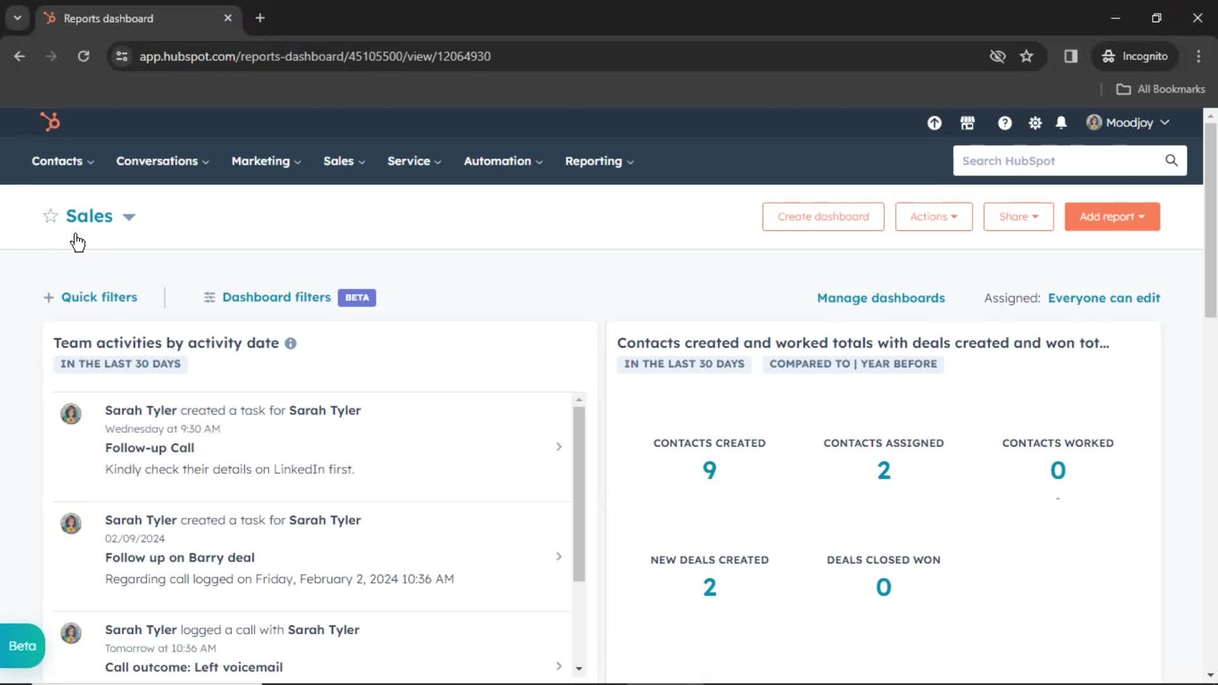Bookmark this page with star icon
The width and height of the screenshot is (1218, 685).
1026,56
